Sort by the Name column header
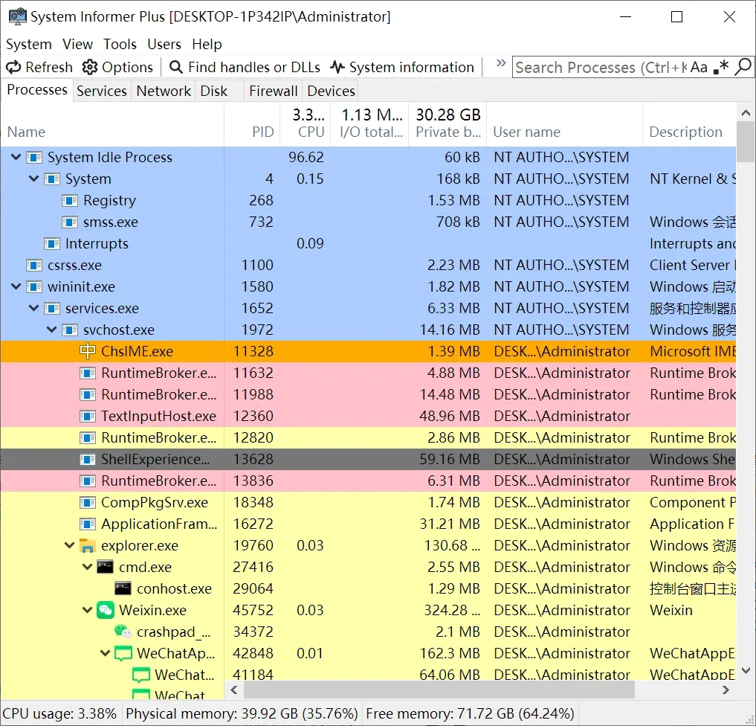 coord(112,124)
